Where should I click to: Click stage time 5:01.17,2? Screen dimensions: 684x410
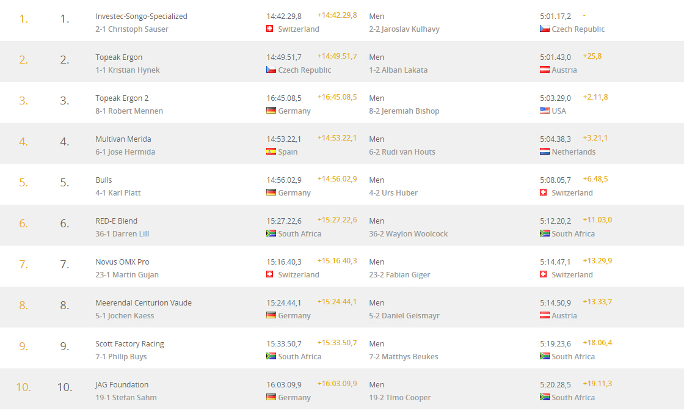click(x=555, y=16)
